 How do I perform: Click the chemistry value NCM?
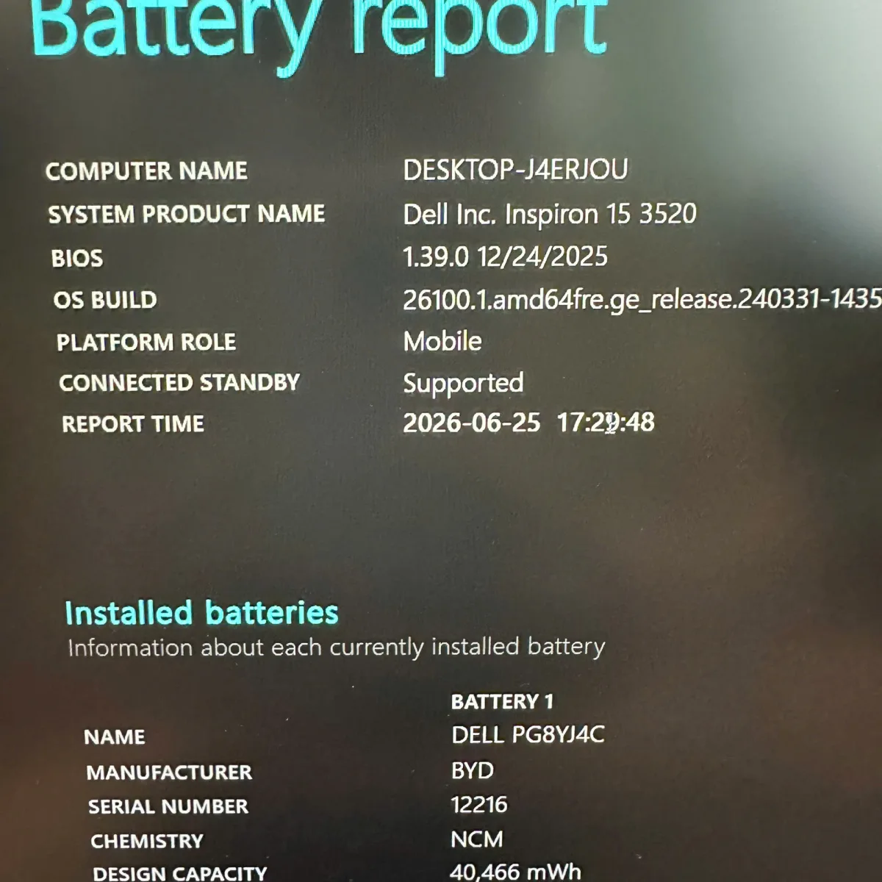(477, 839)
